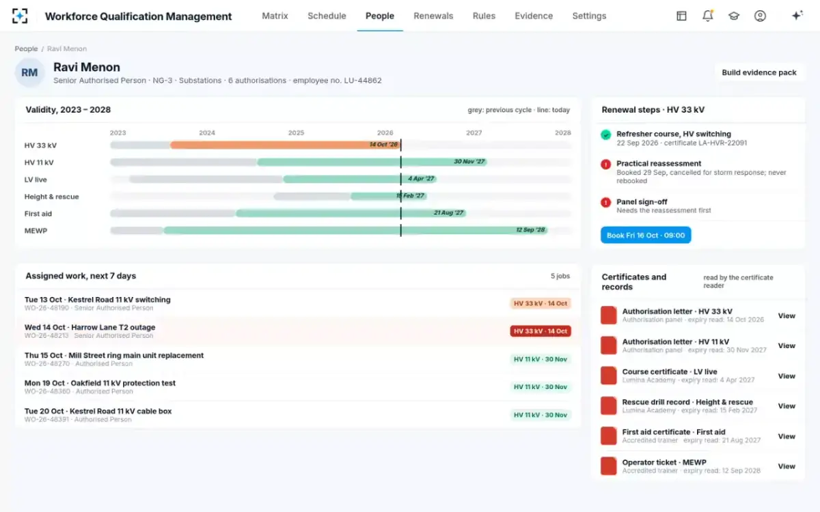
Task: View Authorisation letter HV 11 kV
Action: [787, 345]
